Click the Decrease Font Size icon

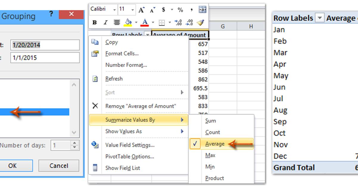(152, 10)
